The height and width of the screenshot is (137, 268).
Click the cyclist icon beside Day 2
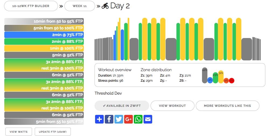105,6
